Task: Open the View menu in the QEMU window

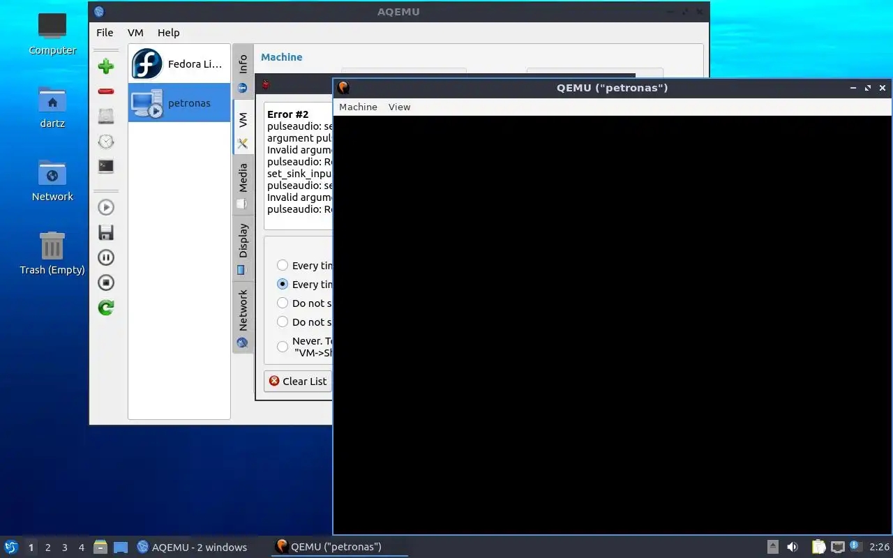Action: pos(399,107)
